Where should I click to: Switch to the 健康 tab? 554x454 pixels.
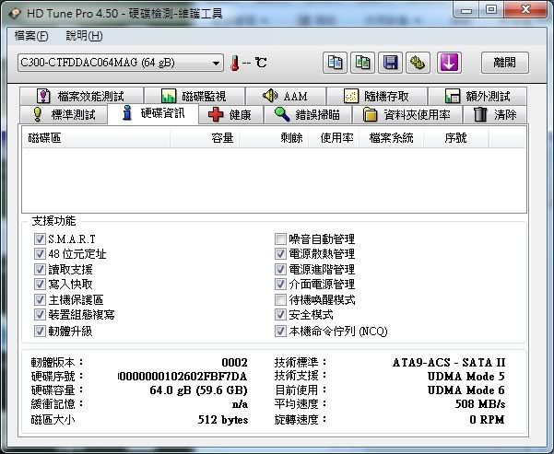(230, 114)
